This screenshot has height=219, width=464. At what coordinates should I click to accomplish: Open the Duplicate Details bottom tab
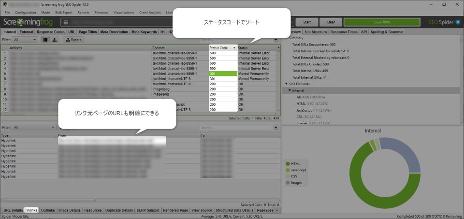(x=119, y=210)
